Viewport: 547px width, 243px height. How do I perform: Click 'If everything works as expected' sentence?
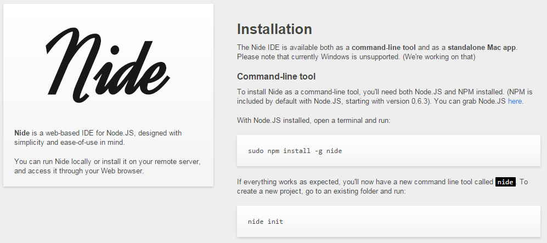point(383,187)
